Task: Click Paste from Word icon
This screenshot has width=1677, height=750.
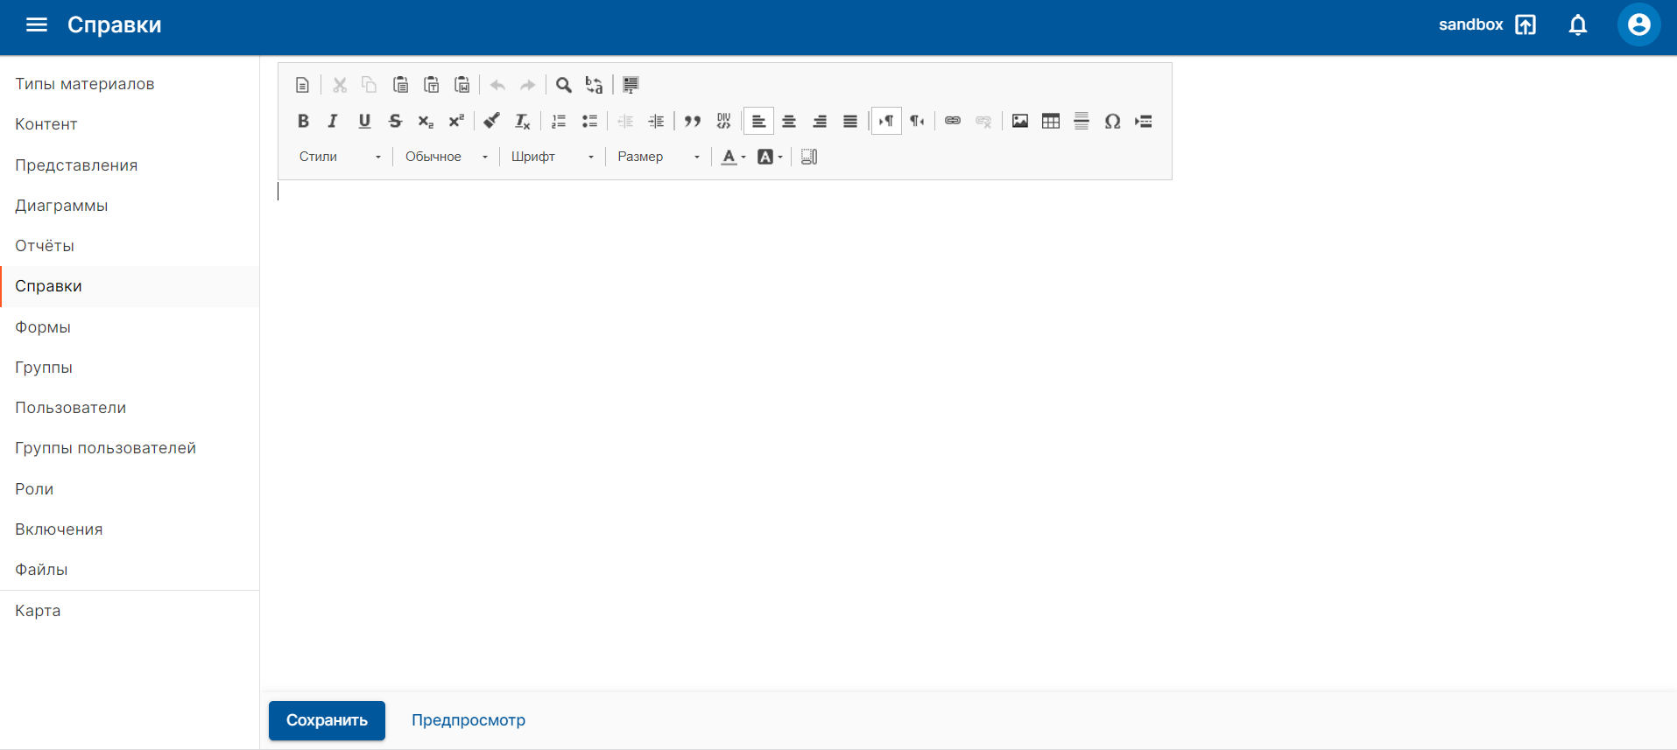Action: (x=462, y=85)
